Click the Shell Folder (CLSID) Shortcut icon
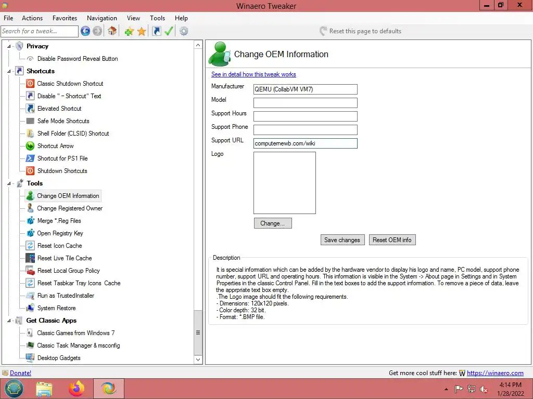This screenshot has height=399, width=533. coord(30,134)
